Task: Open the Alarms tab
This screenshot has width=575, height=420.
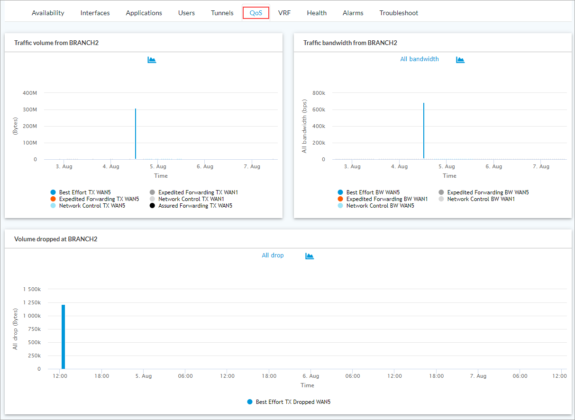Action: click(x=353, y=13)
